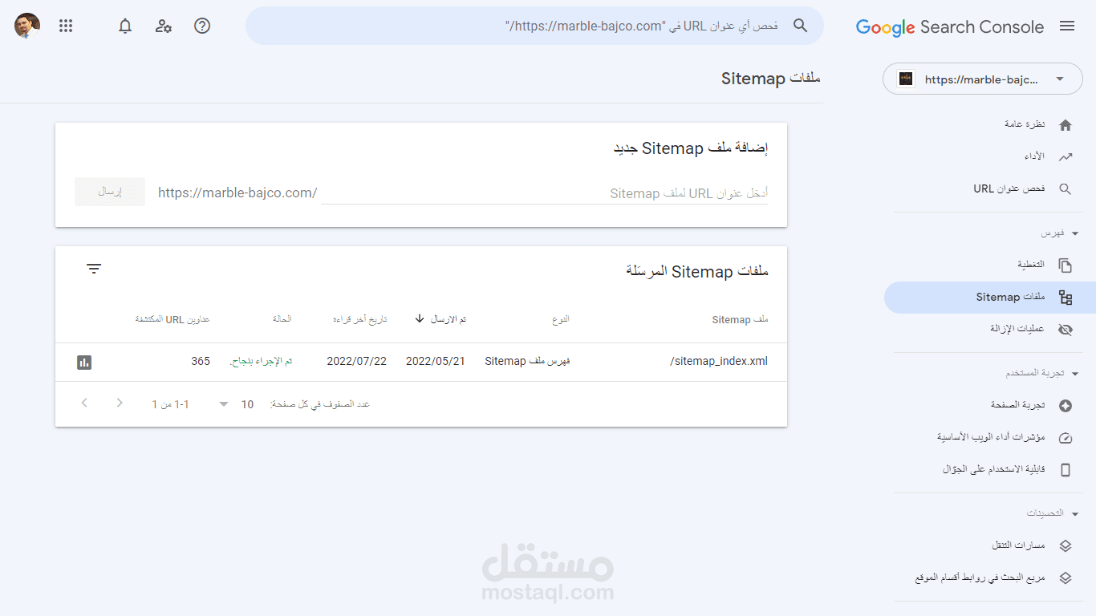
Task: Click the performance trend icon
Action: (1066, 157)
